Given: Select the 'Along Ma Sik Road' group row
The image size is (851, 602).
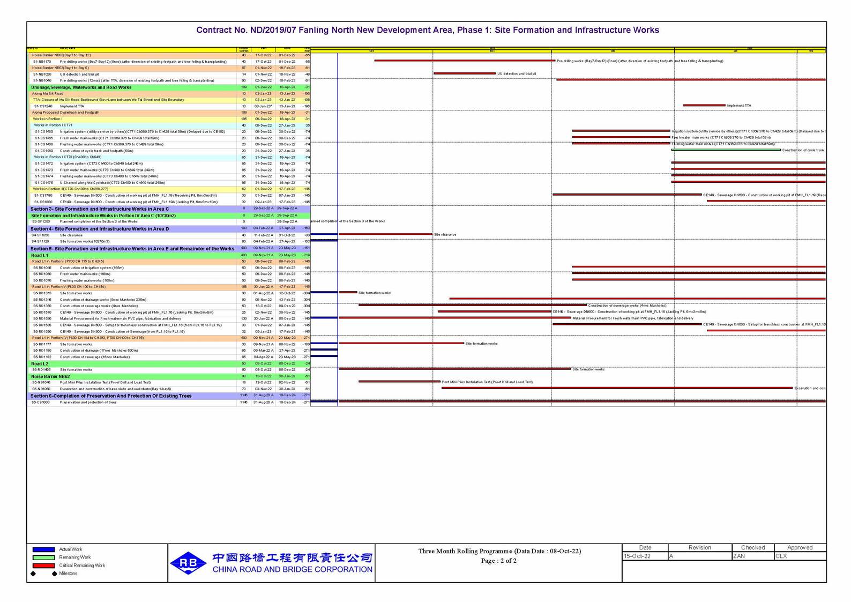Looking at the screenshot, I should pos(168,94).
